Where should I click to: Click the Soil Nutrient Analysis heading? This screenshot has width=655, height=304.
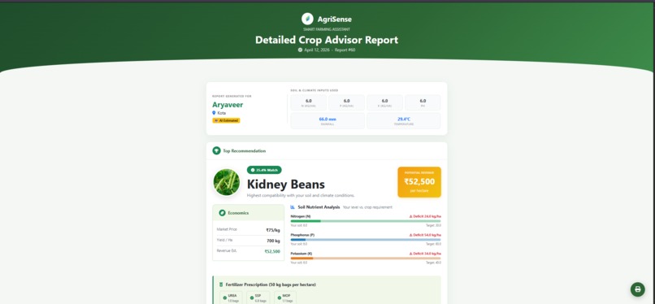pyautogui.click(x=319, y=207)
